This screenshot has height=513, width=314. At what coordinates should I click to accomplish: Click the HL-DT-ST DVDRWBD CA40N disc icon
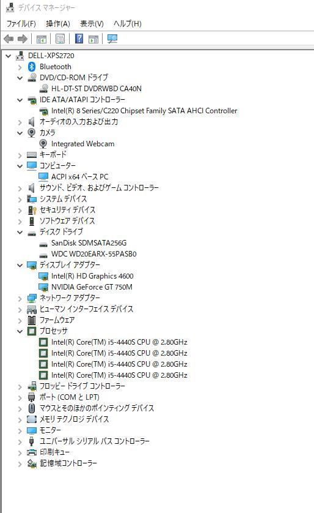[43, 89]
